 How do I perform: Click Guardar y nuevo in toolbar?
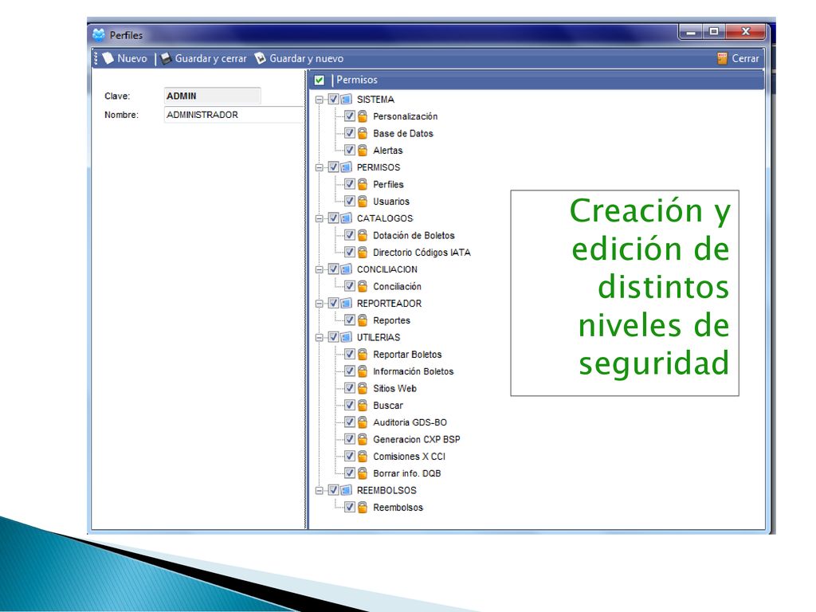[x=299, y=58]
